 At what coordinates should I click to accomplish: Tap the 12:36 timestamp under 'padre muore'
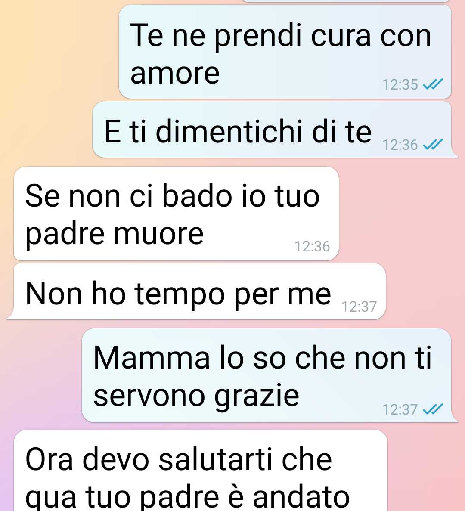pyautogui.click(x=312, y=246)
